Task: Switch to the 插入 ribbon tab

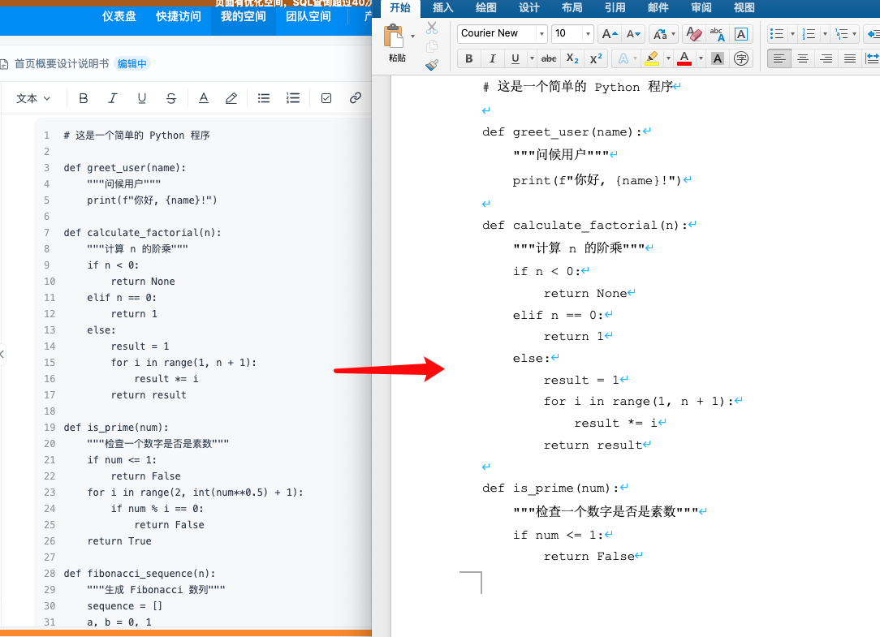Action: [x=442, y=8]
